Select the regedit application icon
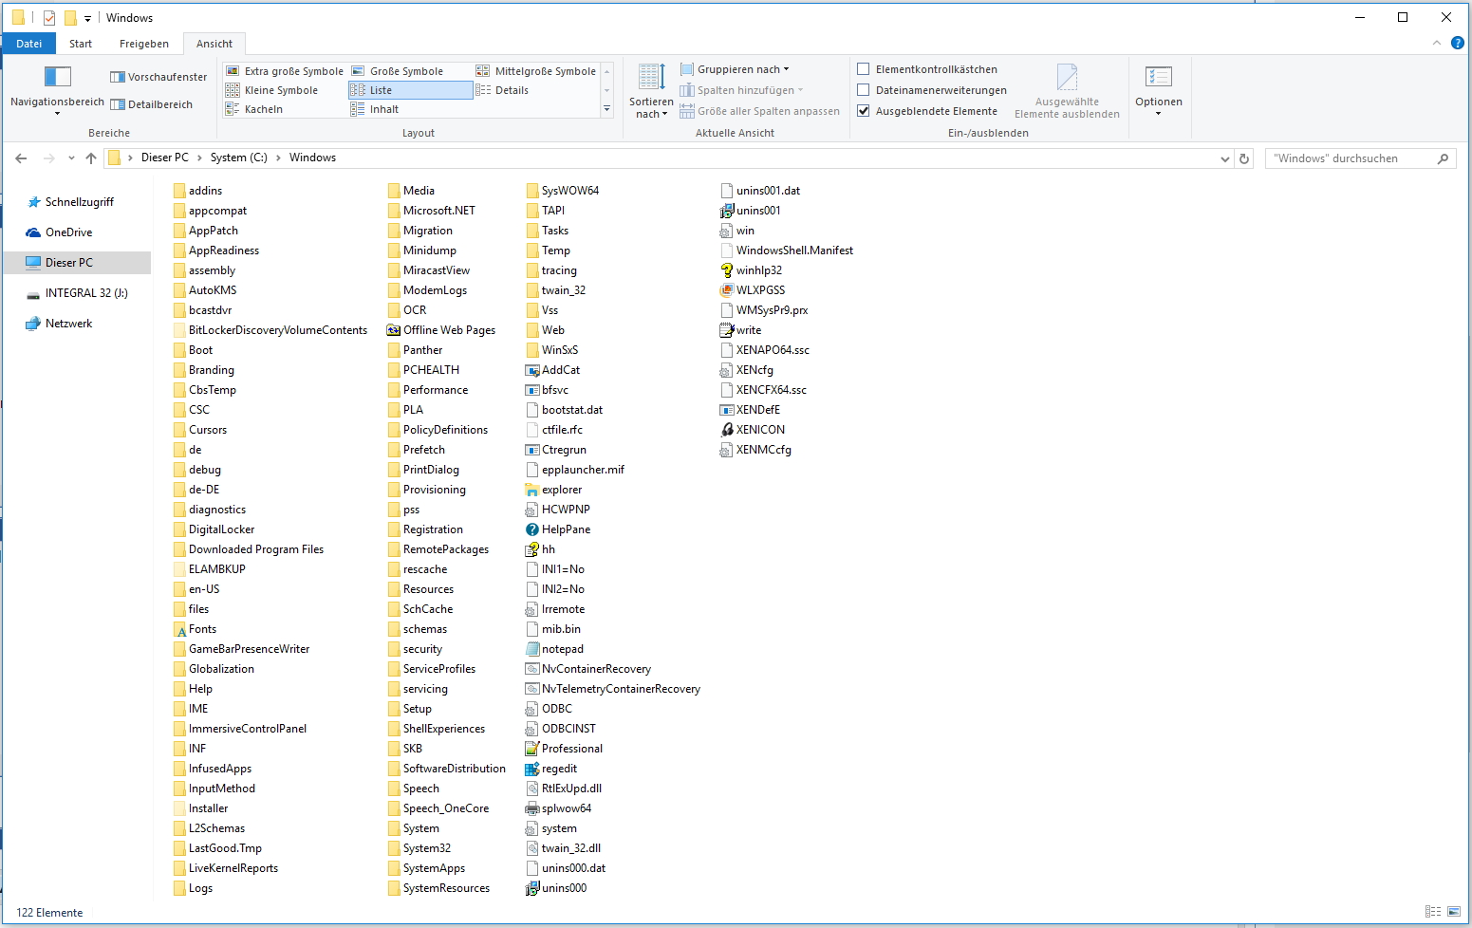Viewport: 1472px width, 928px height. pyautogui.click(x=532, y=769)
